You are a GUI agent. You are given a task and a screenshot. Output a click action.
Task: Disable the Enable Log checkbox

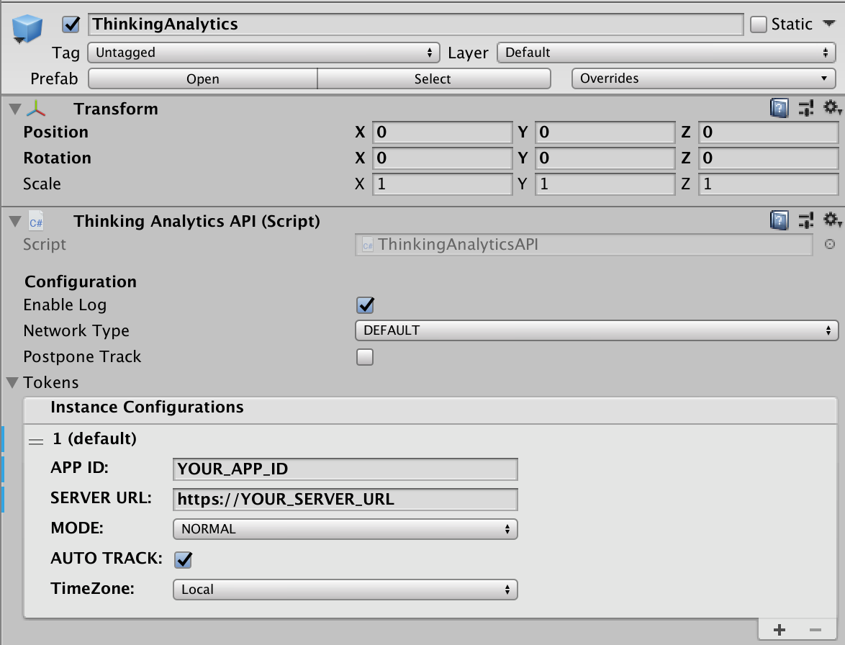365,305
